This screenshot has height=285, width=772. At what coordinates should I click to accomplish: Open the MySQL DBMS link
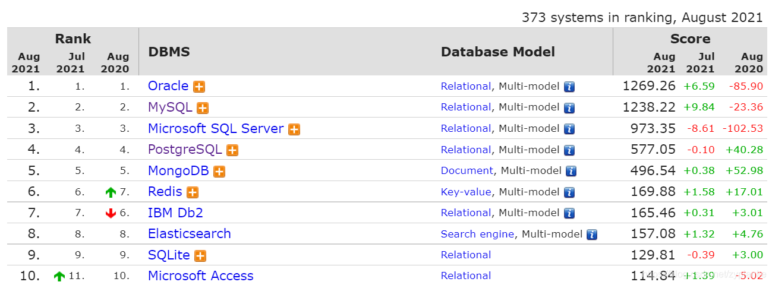170,107
